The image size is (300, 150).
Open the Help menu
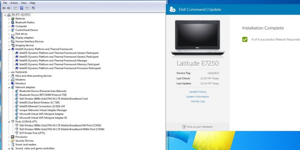coord(32,3)
